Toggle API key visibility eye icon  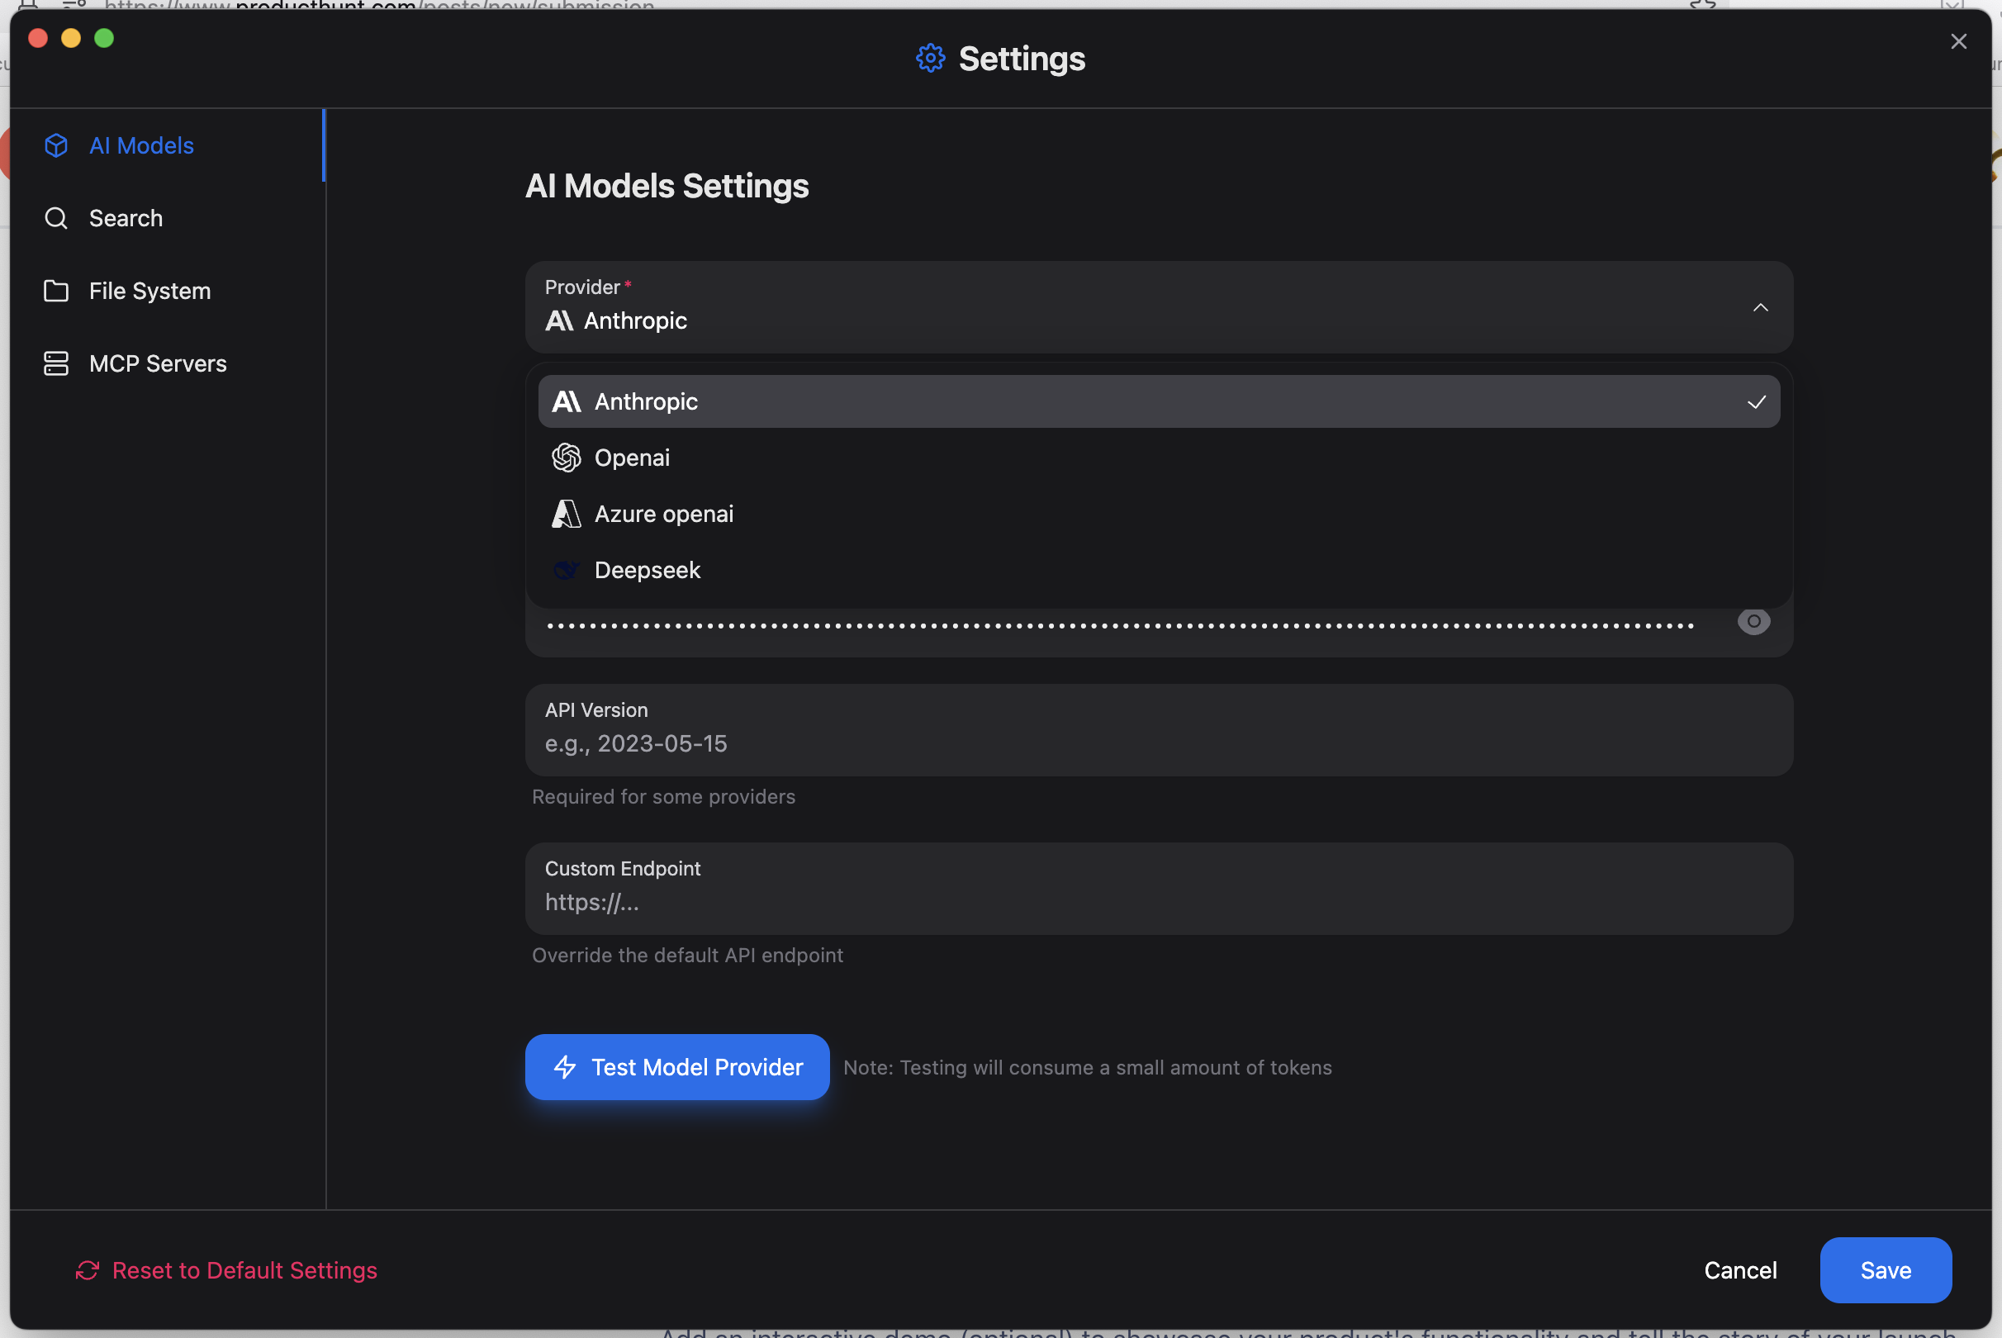(x=1753, y=622)
